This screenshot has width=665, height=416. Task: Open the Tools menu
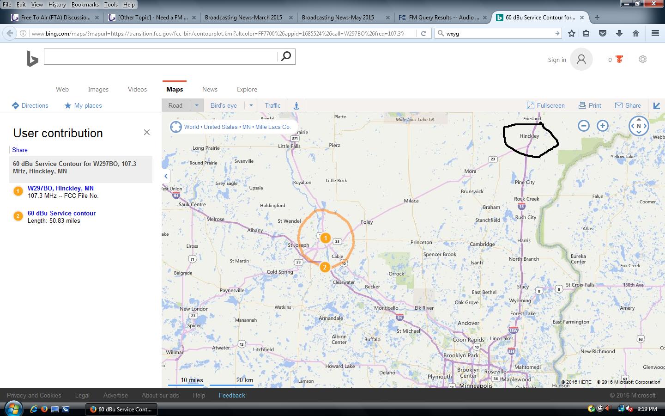click(x=111, y=4)
